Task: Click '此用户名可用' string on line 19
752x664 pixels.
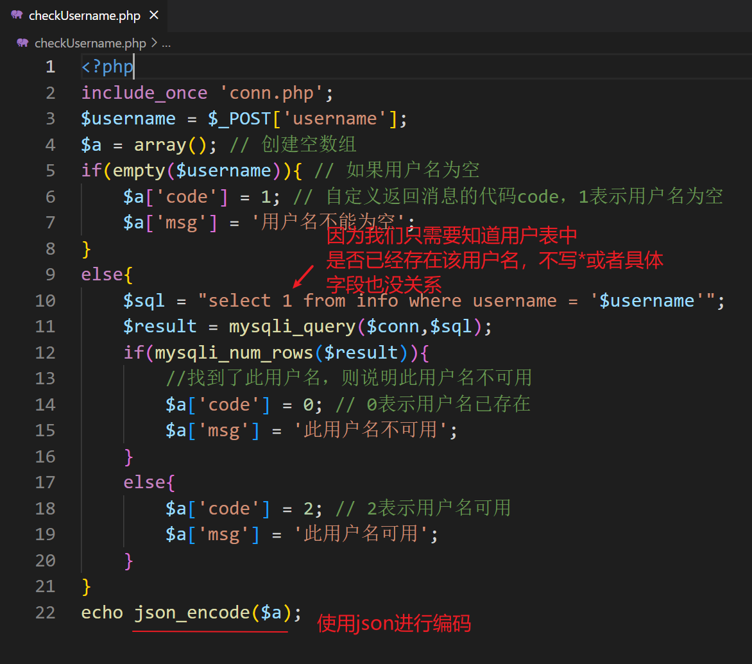Action: tap(361, 534)
